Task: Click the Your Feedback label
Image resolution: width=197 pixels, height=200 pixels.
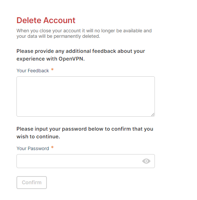Action: click(33, 71)
